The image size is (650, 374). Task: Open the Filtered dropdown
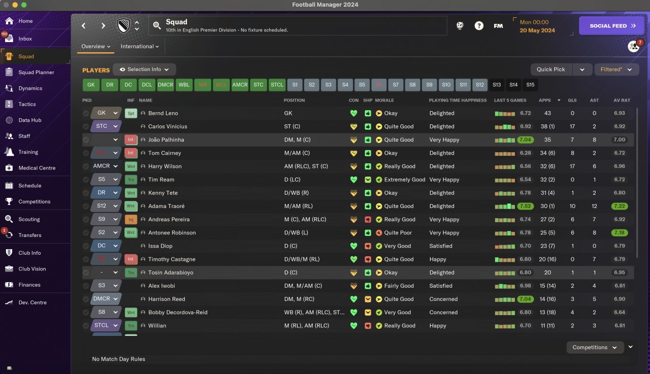click(x=616, y=70)
